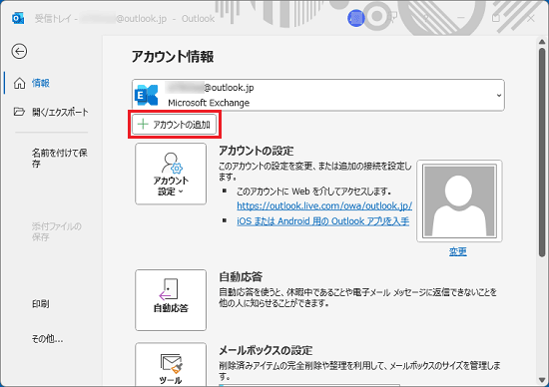Click the scrollbar up arrow
Screen dimensions: 549x387
click(x=542, y=42)
